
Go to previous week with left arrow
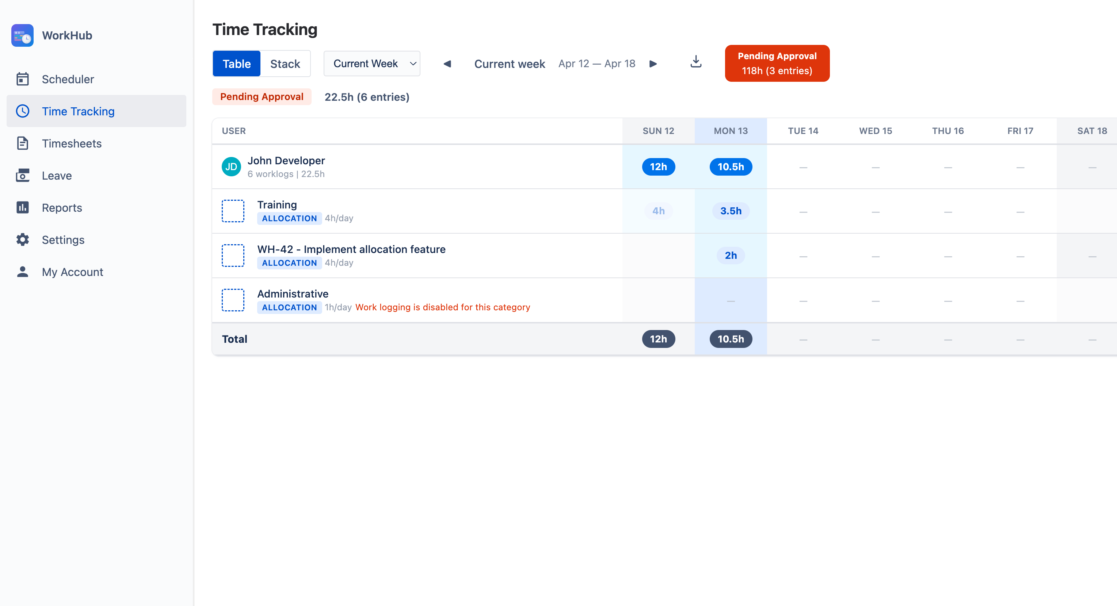(x=447, y=64)
